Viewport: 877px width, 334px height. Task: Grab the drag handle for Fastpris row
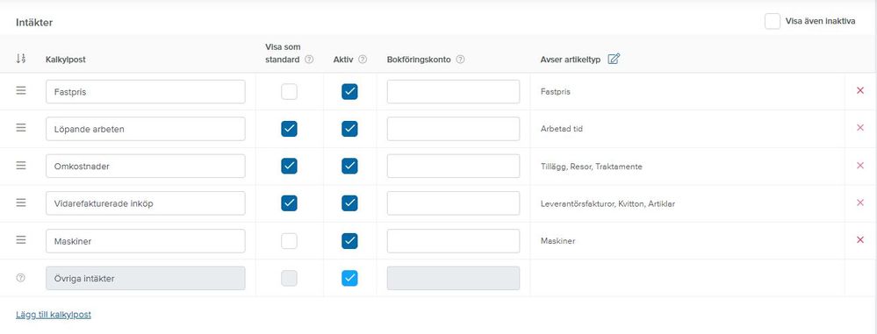tap(21, 91)
